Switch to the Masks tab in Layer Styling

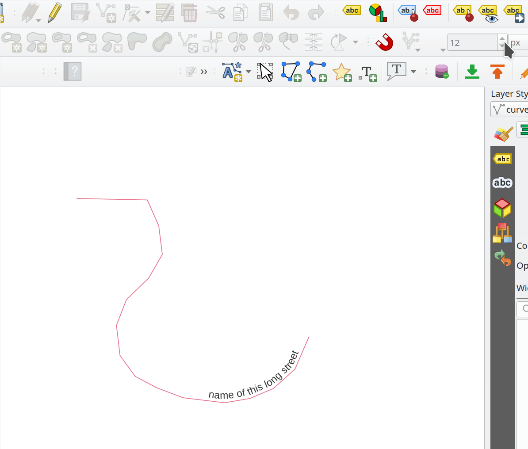(503, 183)
